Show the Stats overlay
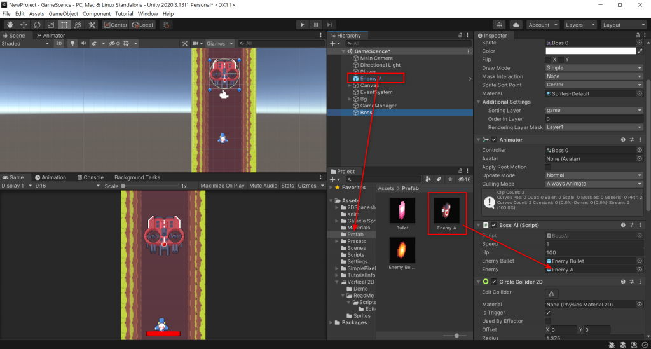Viewport: 651px width, 349px height. tap(287, 186)
